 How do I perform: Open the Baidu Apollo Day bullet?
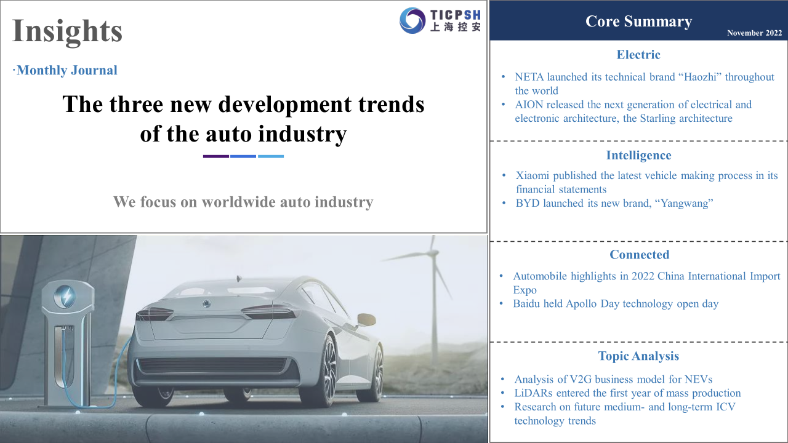pos(616,303)
